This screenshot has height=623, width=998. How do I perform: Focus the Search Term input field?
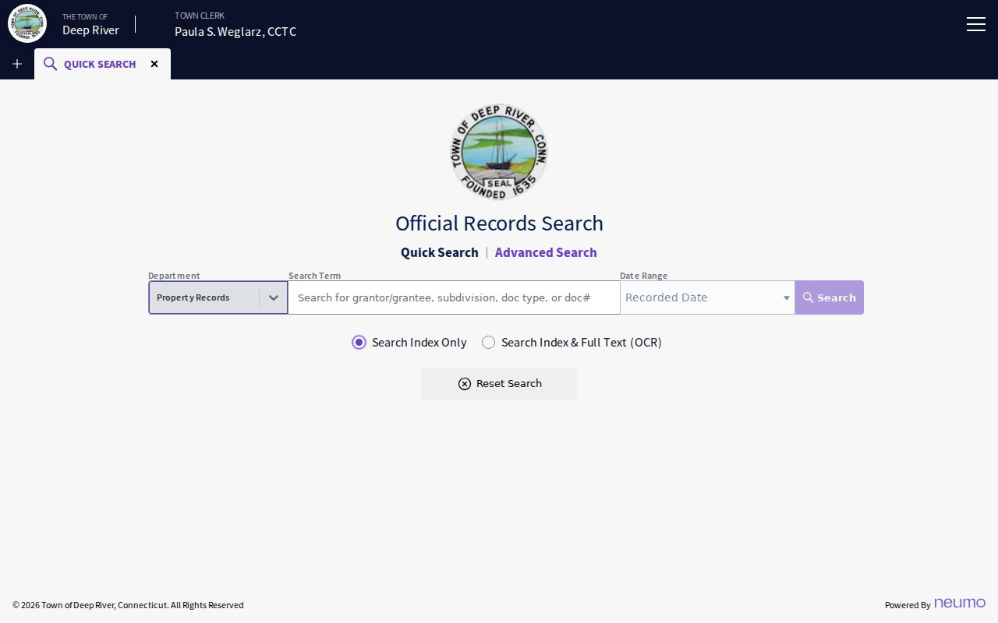(454, 297)
